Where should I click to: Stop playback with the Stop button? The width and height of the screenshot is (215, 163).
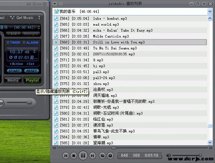coord(75,155)
